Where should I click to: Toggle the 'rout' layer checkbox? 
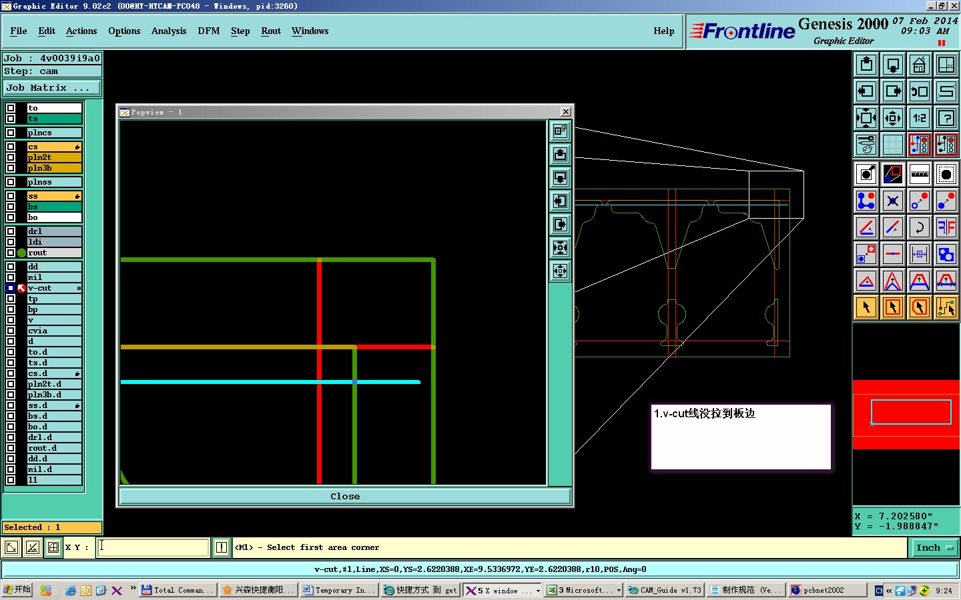click(x=11, y=253)
